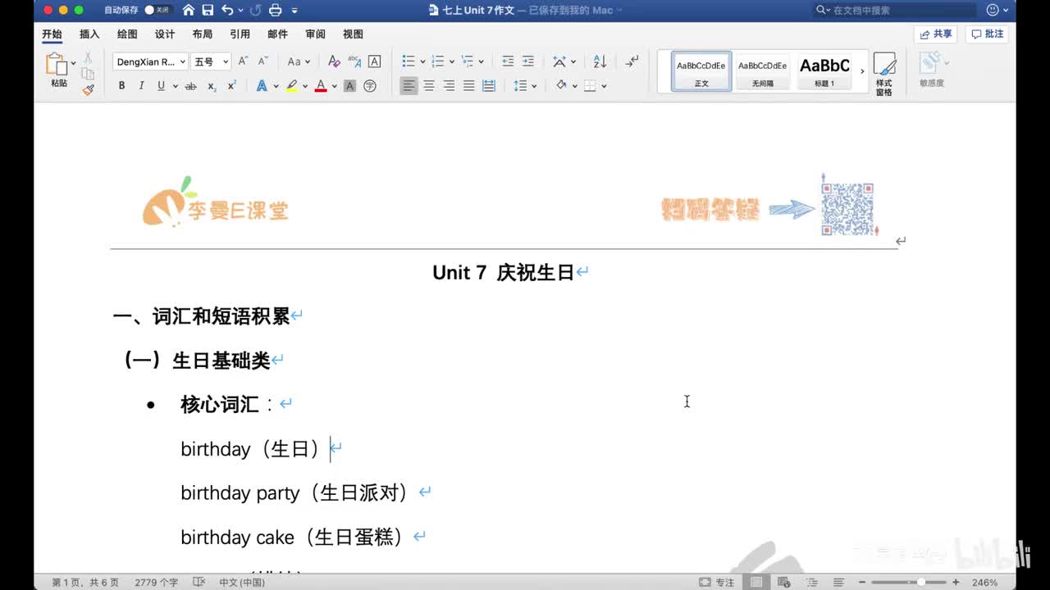Click the Paste clipboard icon
Screen dimensions: 1050x590
[x=57, y=65]
